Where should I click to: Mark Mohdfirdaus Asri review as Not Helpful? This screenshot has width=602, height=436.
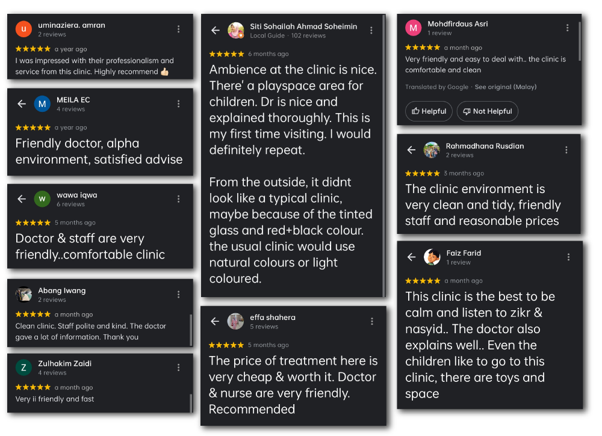click(x=487, y=111)
